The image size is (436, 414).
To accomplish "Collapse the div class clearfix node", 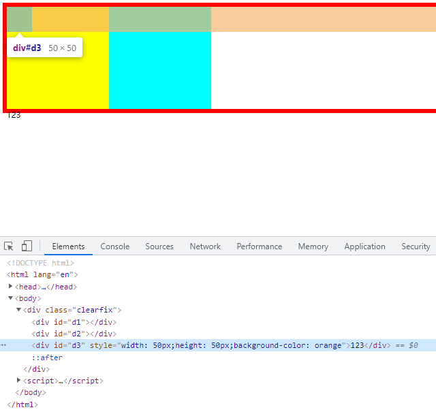I will point(18,310).
